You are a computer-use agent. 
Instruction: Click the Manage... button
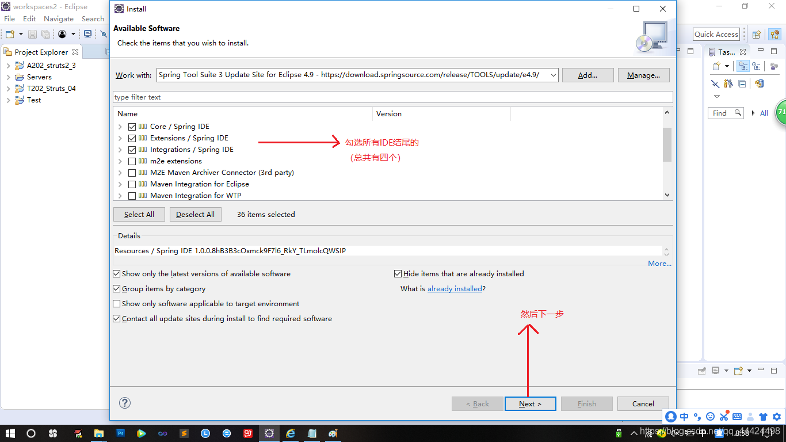pos(643,75)
